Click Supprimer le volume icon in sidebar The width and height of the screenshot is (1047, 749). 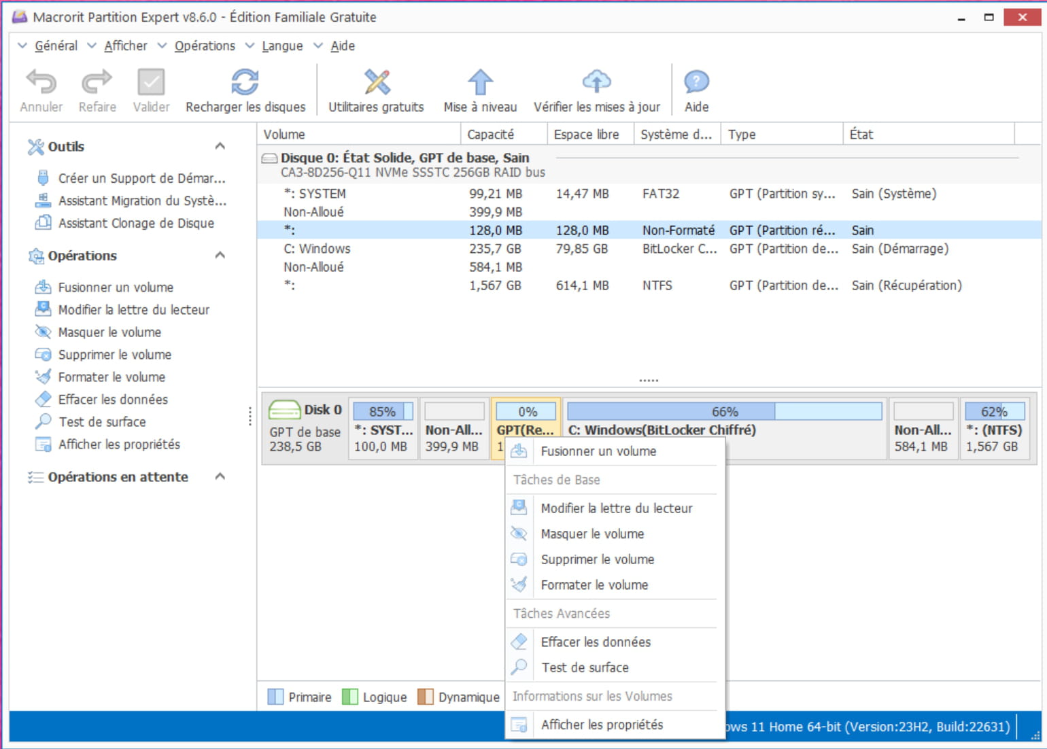pyautogui.click(x=43, y=354)
